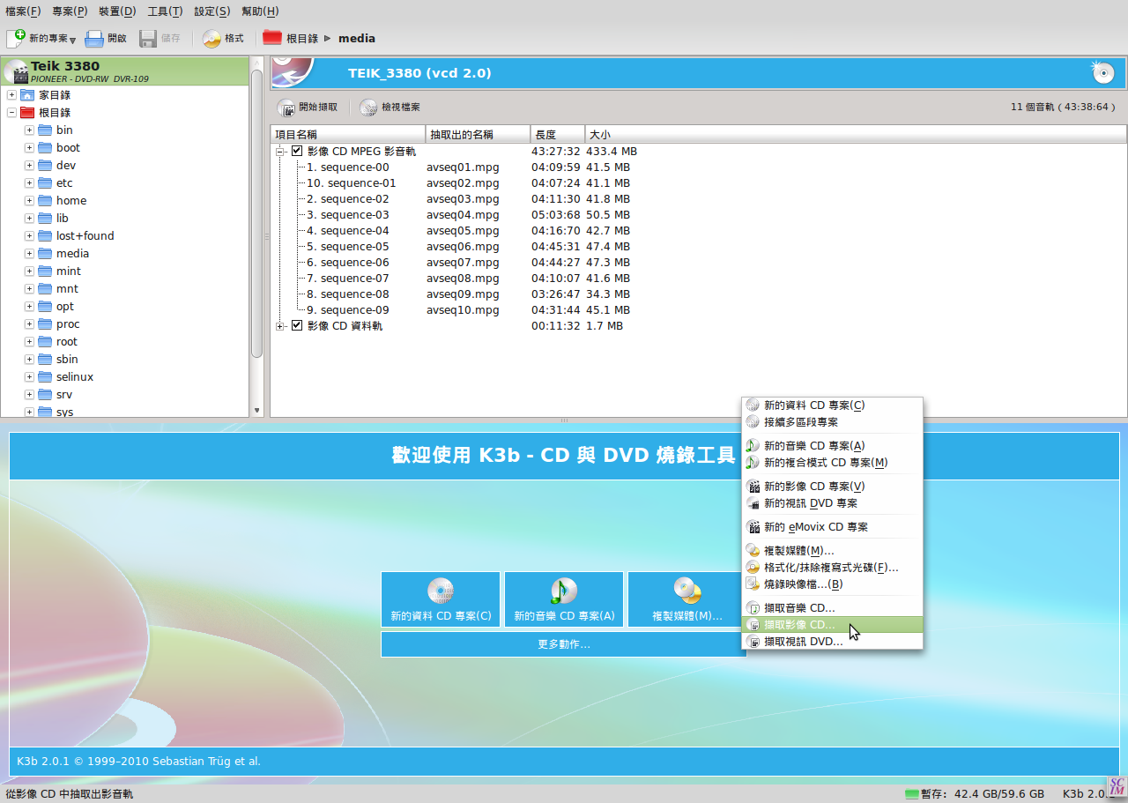Screen dimensions: 1128x803
Task: Click the disc icon at right of TEIK_3380 header
Action: pyautogui.click(x=1102, y=72)
